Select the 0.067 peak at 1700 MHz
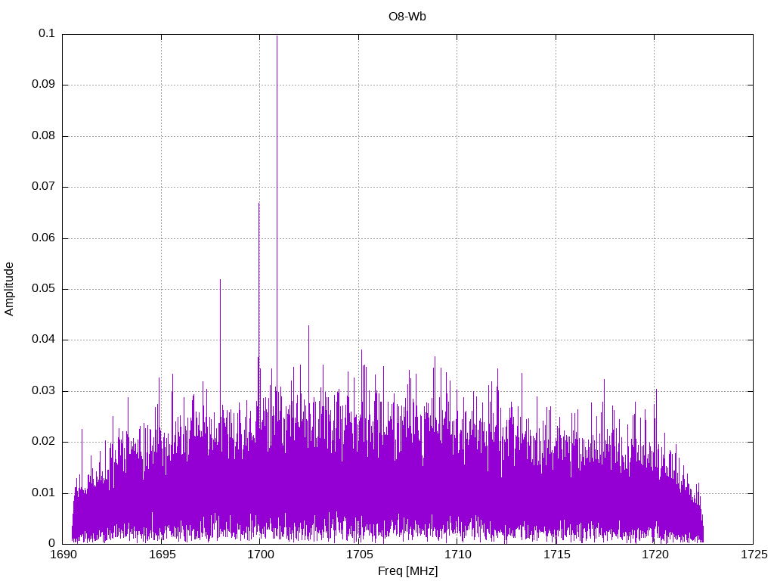This screenshot has width=774, height=581. click(x=259, y=204)
